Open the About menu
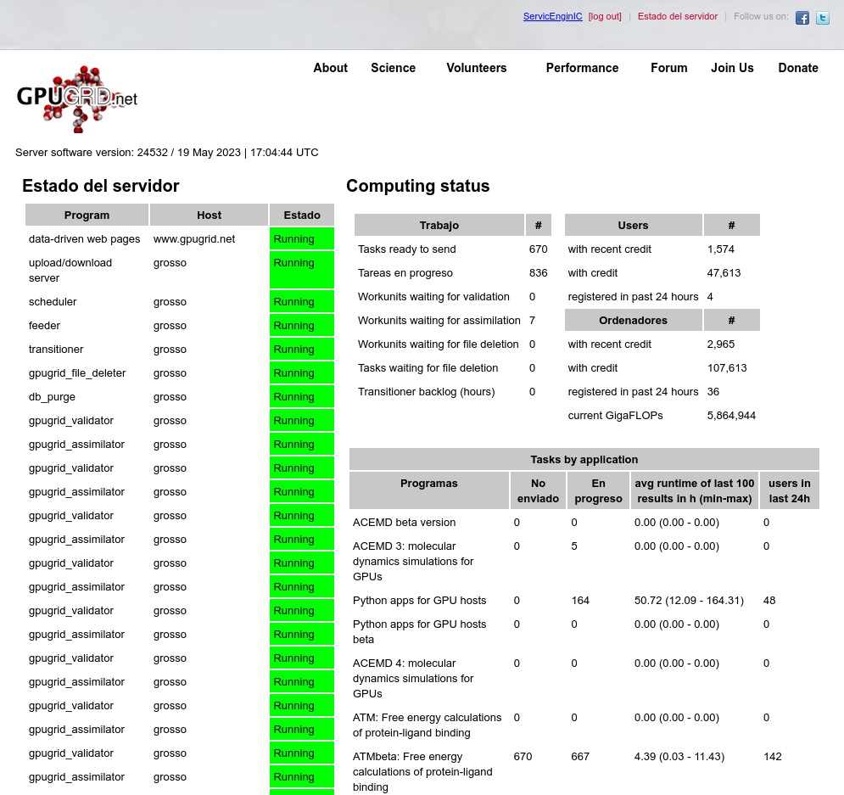 330,68
